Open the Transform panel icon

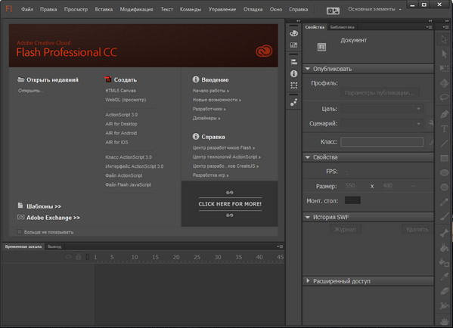[293, 85]
